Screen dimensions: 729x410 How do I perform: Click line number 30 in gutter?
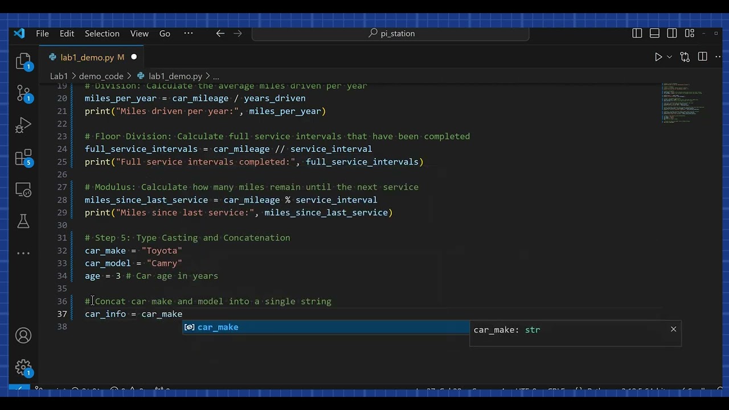click(62, 225)
